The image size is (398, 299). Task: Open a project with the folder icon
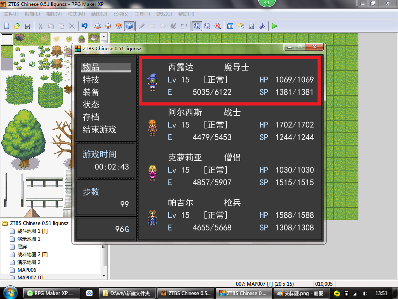coord(17,26)
